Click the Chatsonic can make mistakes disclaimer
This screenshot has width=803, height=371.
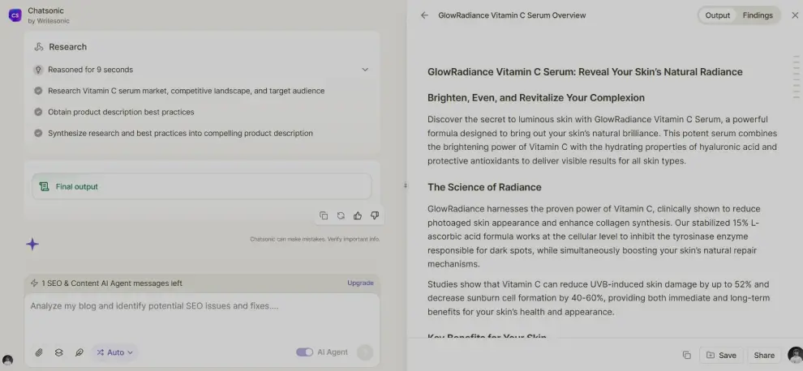point(315,239)
